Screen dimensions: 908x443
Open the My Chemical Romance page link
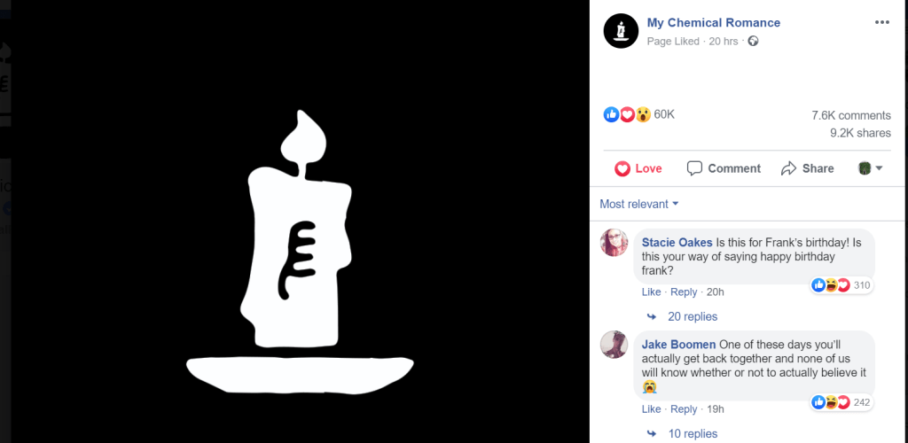(714, 22)
